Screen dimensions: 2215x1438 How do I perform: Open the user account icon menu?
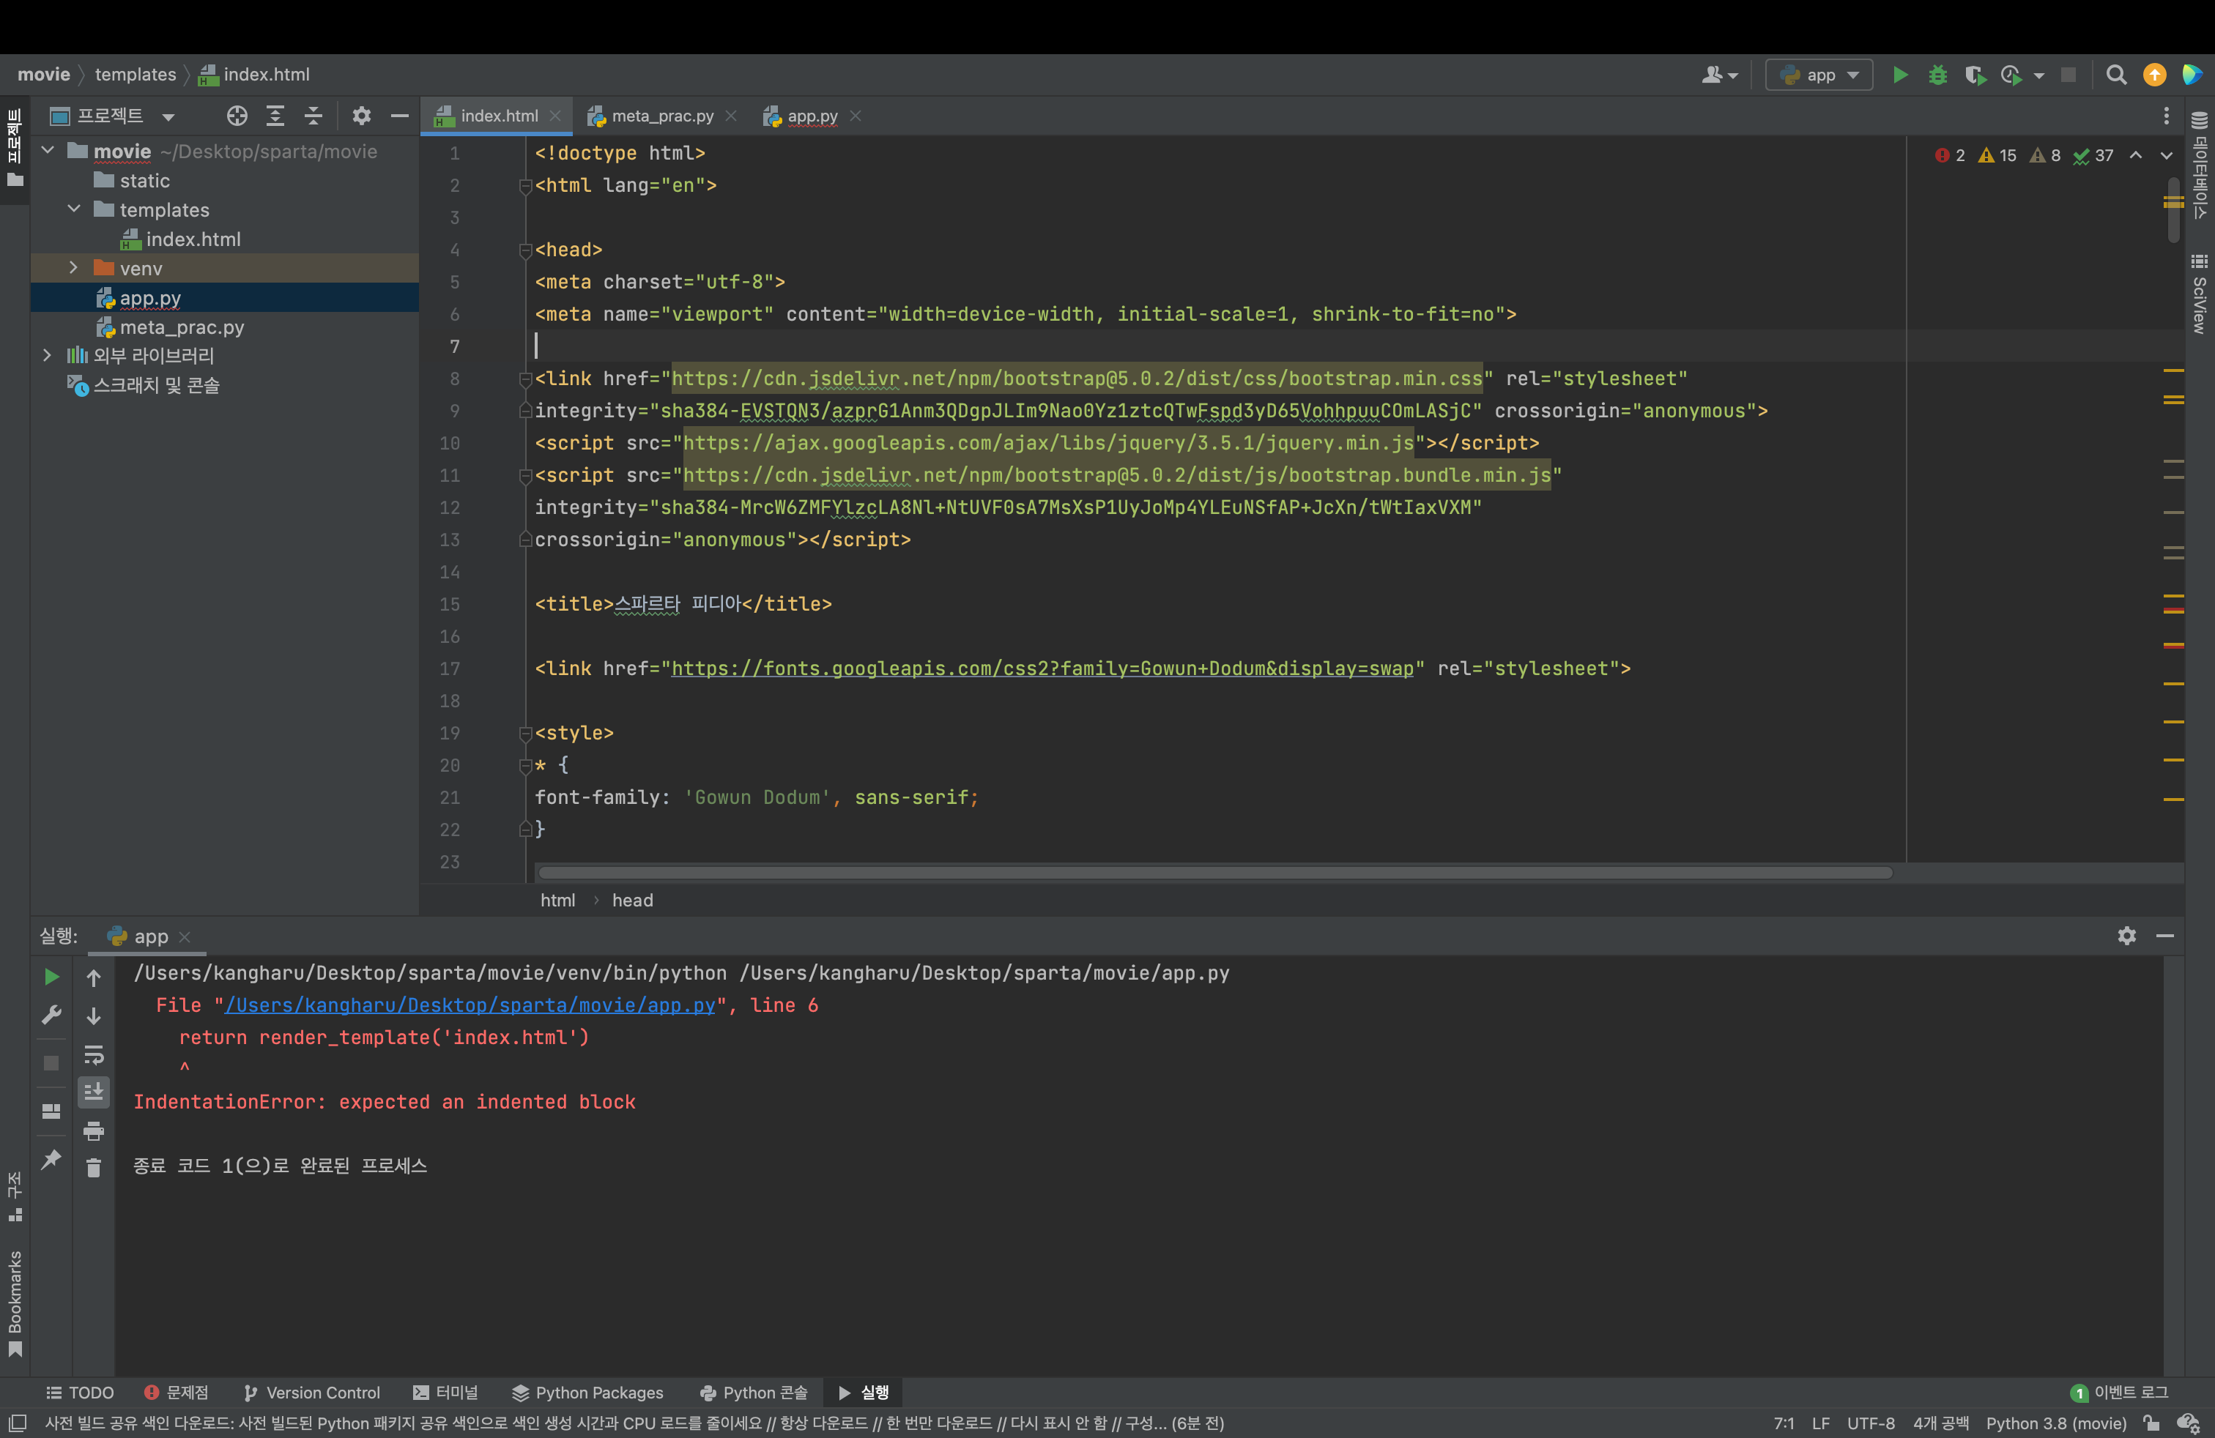1719,75
